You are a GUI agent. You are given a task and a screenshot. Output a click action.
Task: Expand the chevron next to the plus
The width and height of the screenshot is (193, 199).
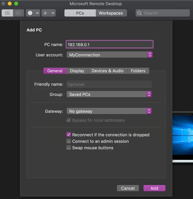pyautogui.click(x=53, y=13)
